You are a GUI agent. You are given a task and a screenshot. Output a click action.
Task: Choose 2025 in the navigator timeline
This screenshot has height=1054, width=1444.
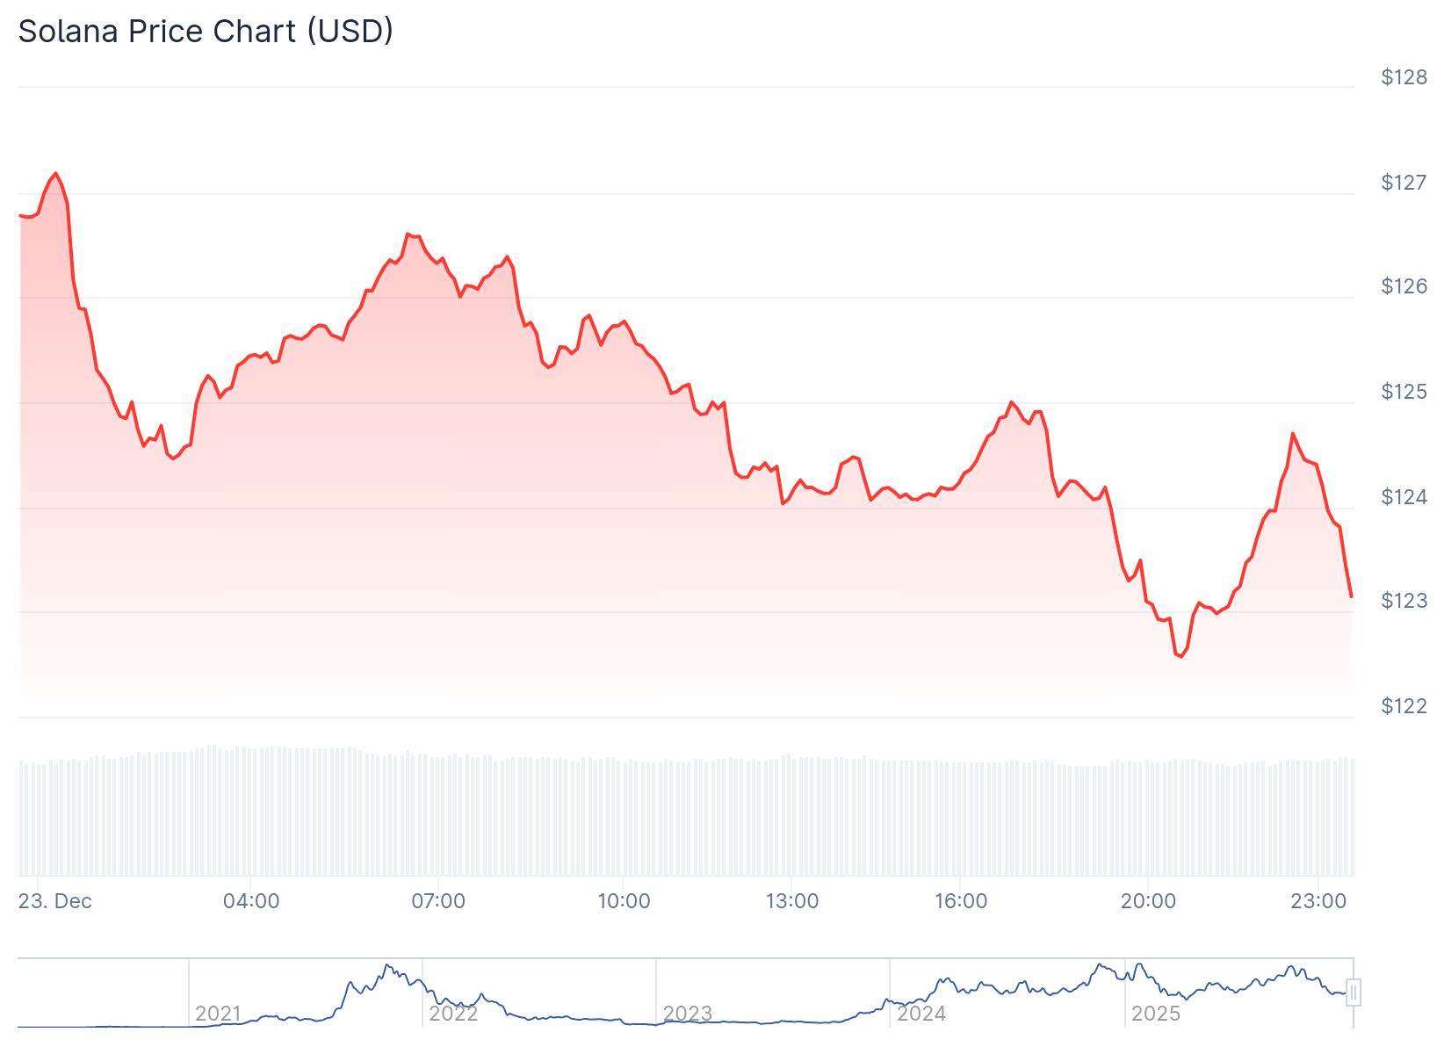point(1155,1014)
